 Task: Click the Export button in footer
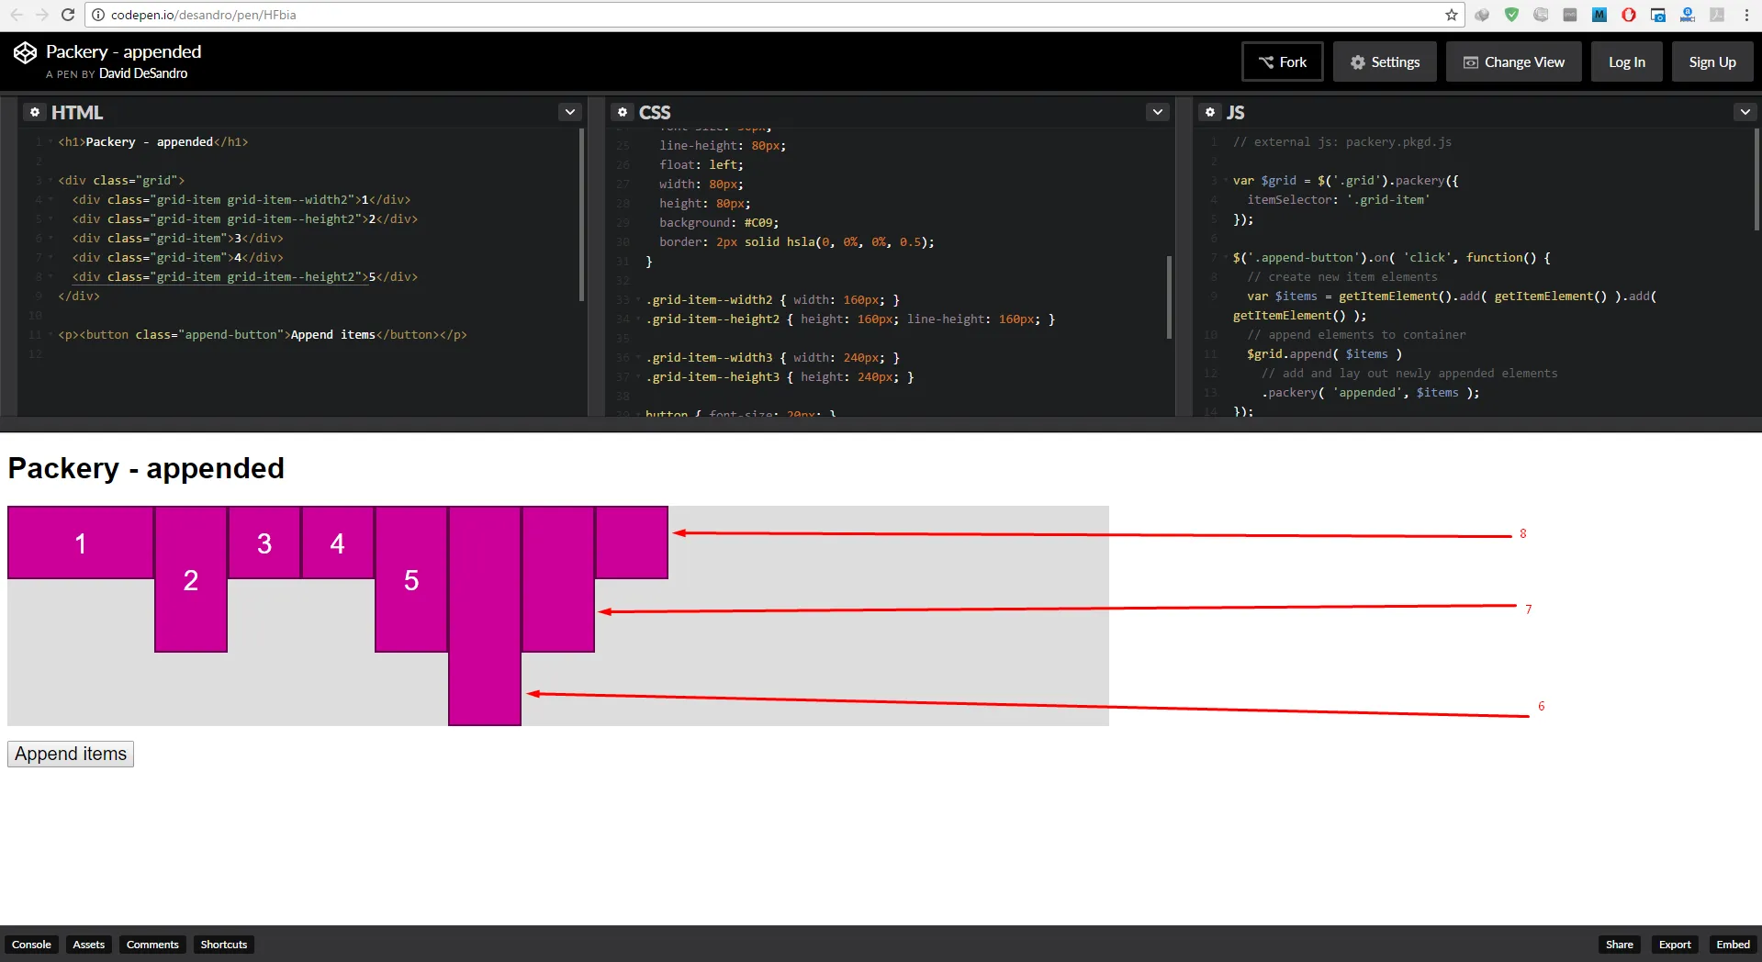(x=1675, y=945)
